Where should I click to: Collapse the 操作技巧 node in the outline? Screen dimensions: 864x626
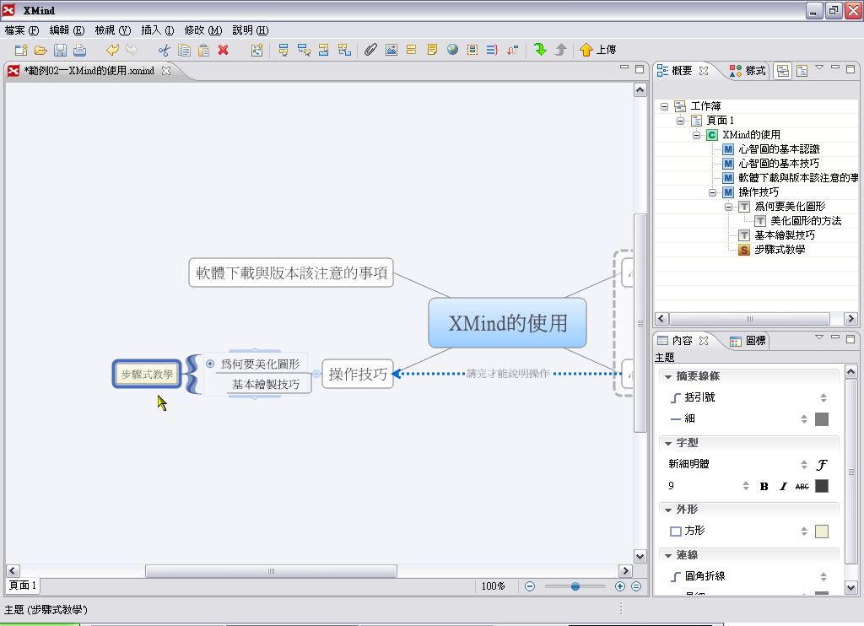(x=712, y=192)
